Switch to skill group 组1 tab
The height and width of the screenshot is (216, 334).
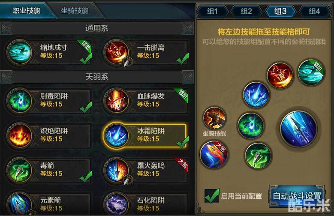pos(212,11)
